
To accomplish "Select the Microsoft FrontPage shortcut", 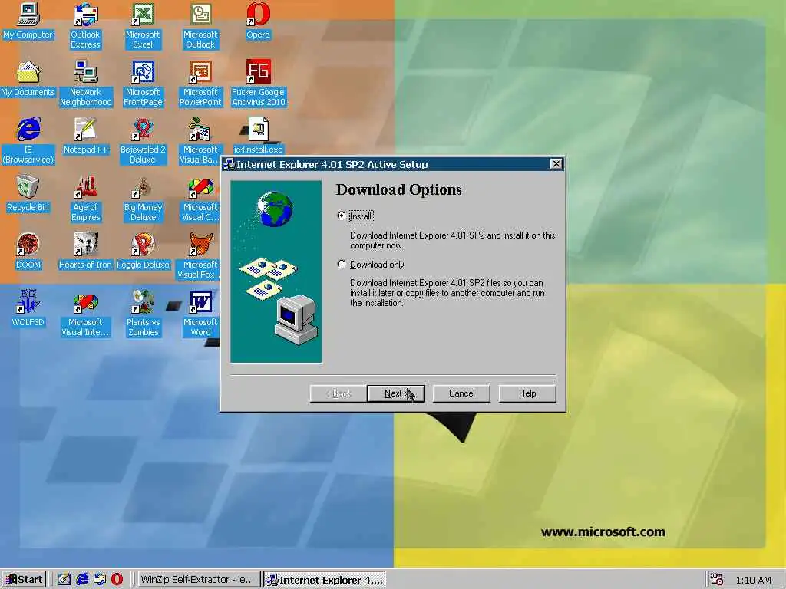I will click(143, 83).
